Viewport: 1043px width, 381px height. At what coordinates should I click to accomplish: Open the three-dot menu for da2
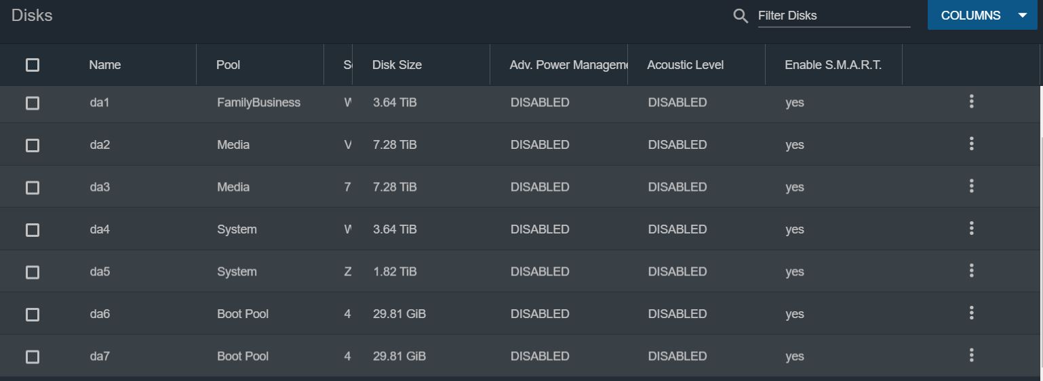(x=972, y=143)
